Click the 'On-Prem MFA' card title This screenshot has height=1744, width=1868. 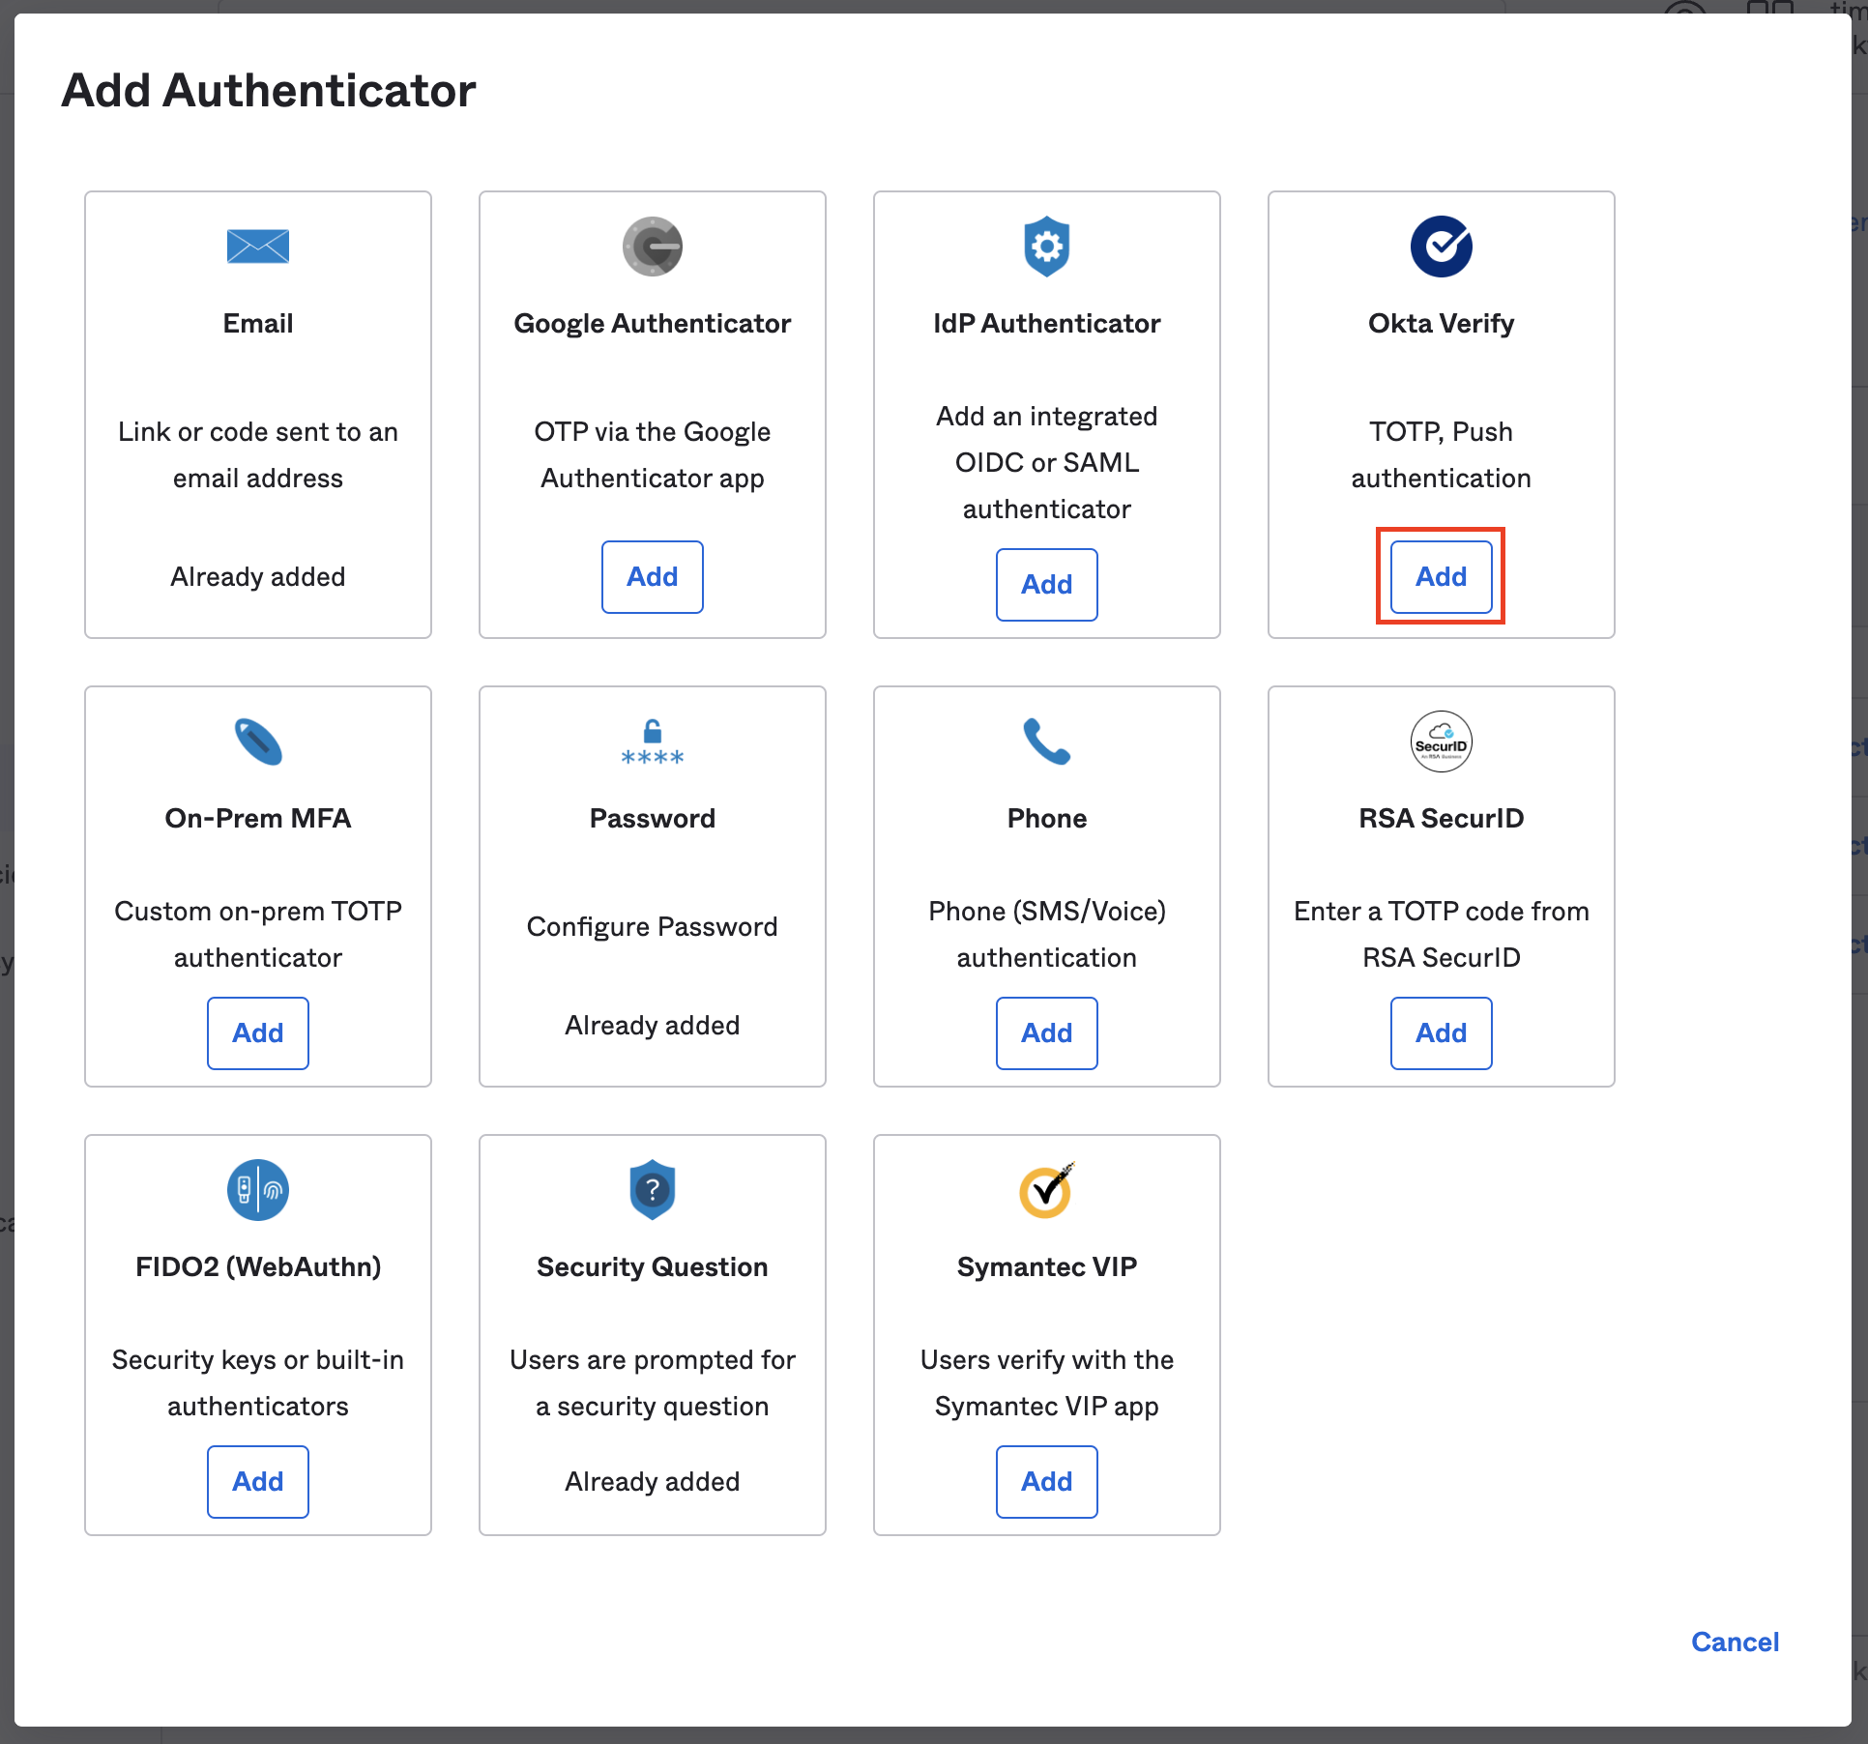point(258,819)
